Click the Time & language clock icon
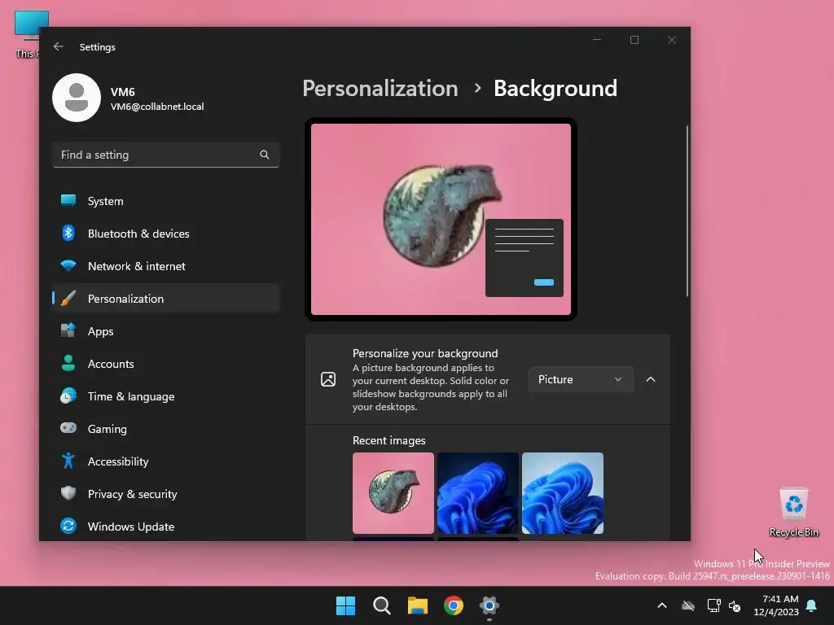Screen dimensions: 834x625 point(68,396)
